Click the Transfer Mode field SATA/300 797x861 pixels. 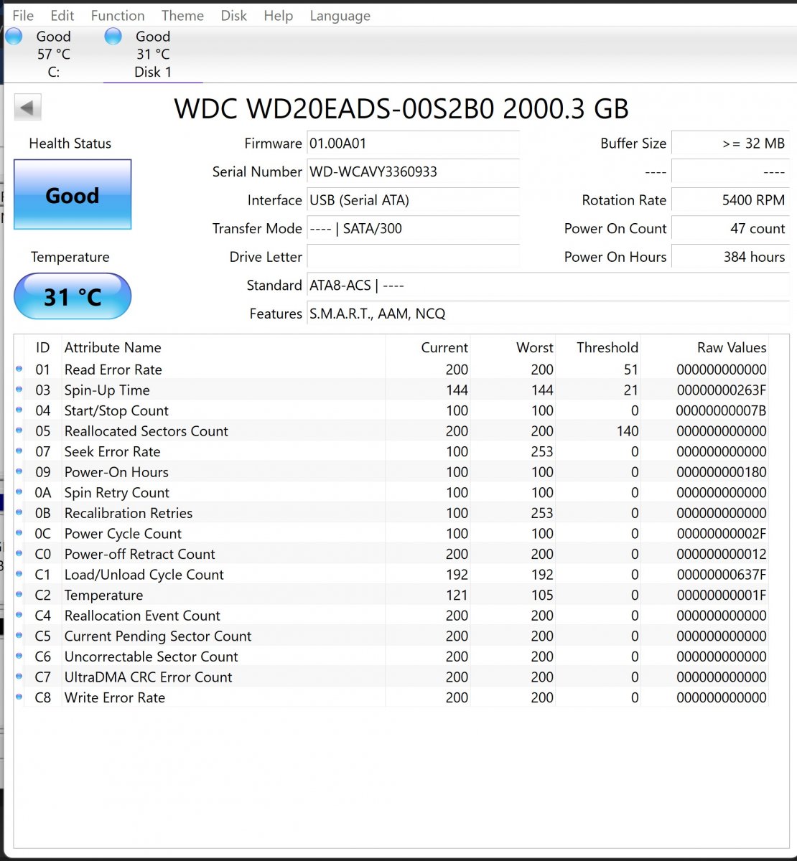click(x=413, y=228)
